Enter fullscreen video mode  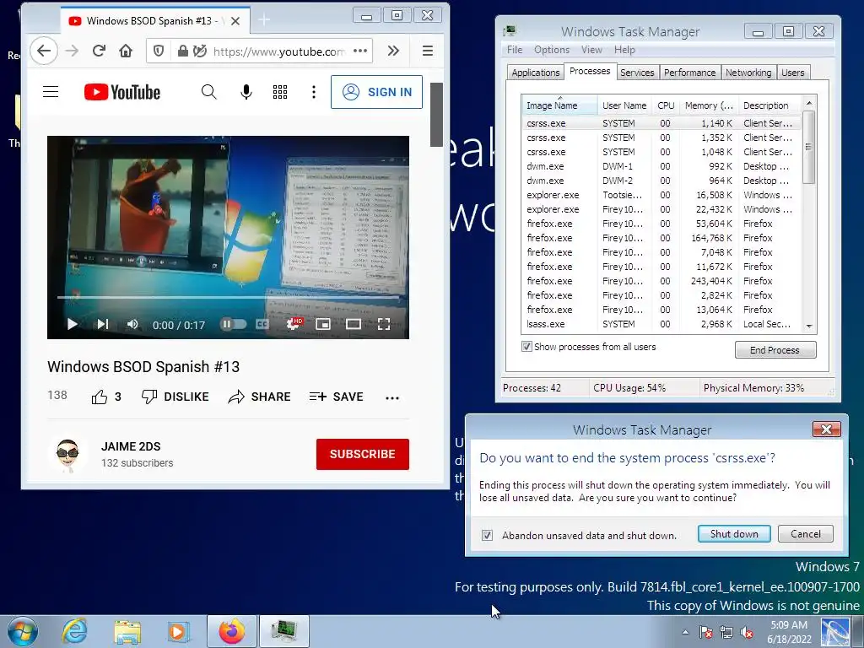point(384,324)
